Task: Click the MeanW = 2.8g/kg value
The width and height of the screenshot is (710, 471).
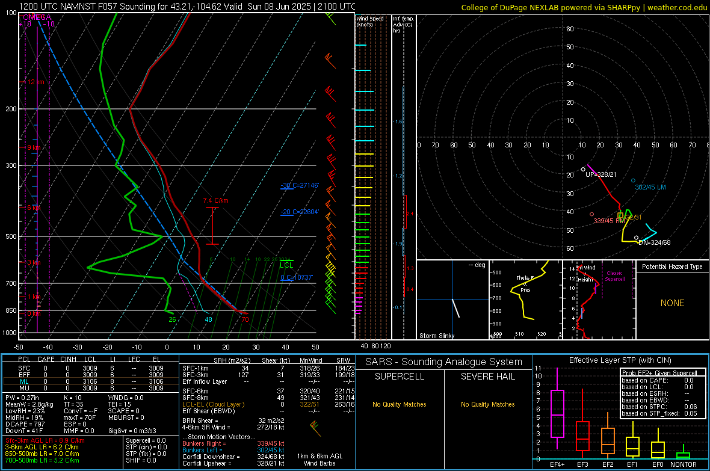Action: coord(29,404)
